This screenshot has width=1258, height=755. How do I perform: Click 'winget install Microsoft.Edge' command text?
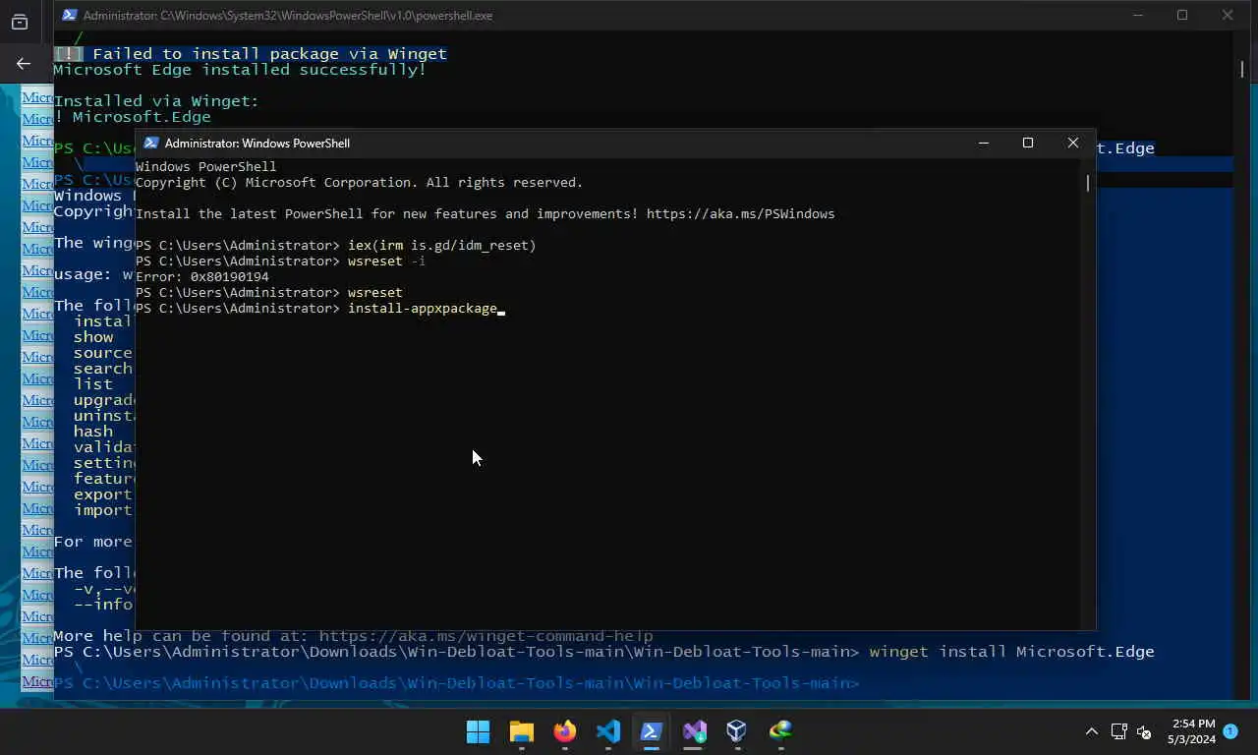(x=1012, y=652)
